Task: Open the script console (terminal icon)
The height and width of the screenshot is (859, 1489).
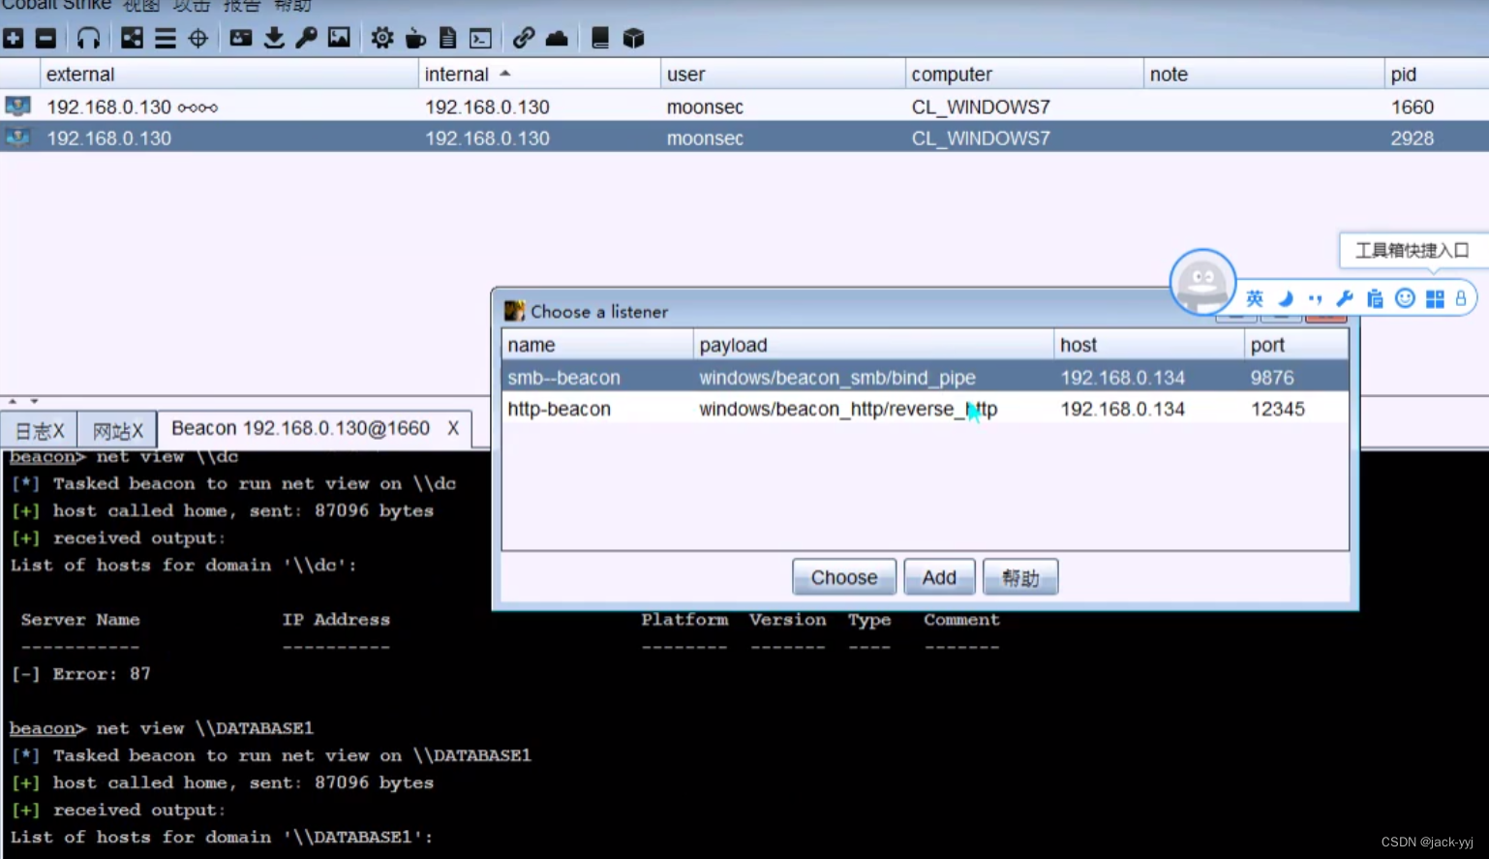Action: click(480, 38)
